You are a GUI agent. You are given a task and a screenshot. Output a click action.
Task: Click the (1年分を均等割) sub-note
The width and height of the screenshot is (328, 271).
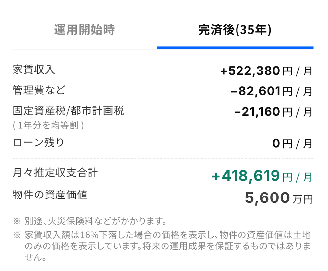point(48,126)
